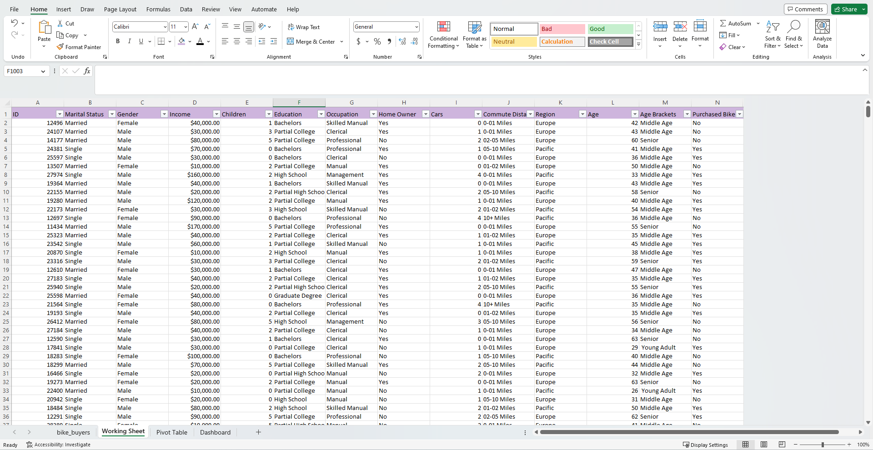The width and height of the screenshot is (873, 450).
Task: Click the Decrease Decimal icon
Action: tap(414, 41)
